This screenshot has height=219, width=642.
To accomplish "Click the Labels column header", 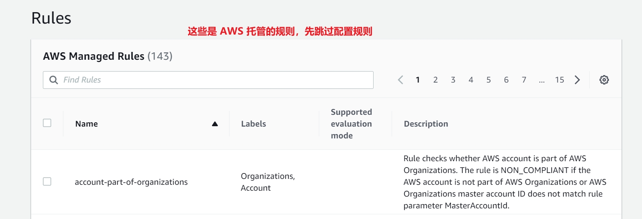I will pos(253,124).
